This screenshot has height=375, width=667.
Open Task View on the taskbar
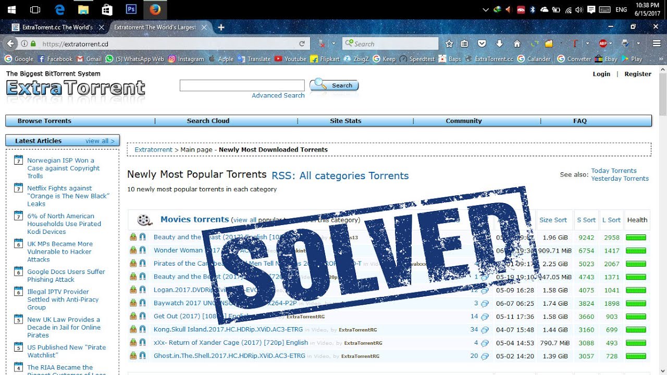(35, 9)
